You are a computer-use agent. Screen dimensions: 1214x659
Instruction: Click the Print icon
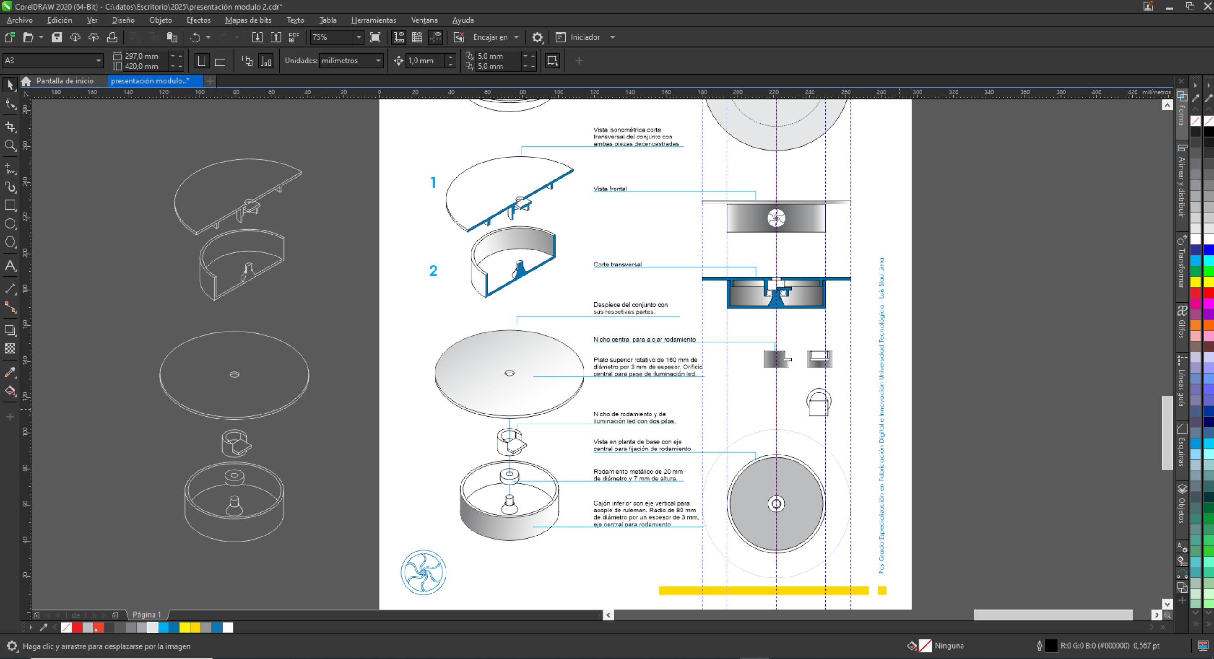point(112,37)
